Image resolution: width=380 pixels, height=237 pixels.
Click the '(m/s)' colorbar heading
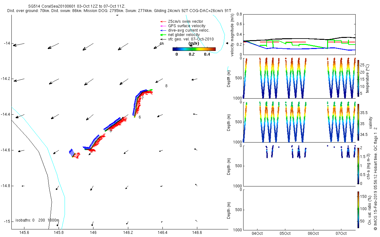pos(193,44)
